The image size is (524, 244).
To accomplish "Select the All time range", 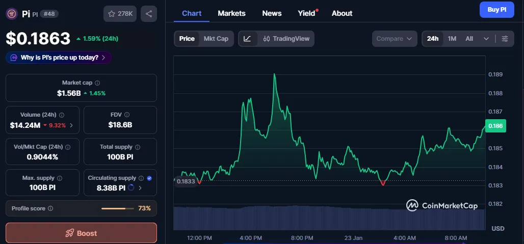I will click(x=469, y=39).
